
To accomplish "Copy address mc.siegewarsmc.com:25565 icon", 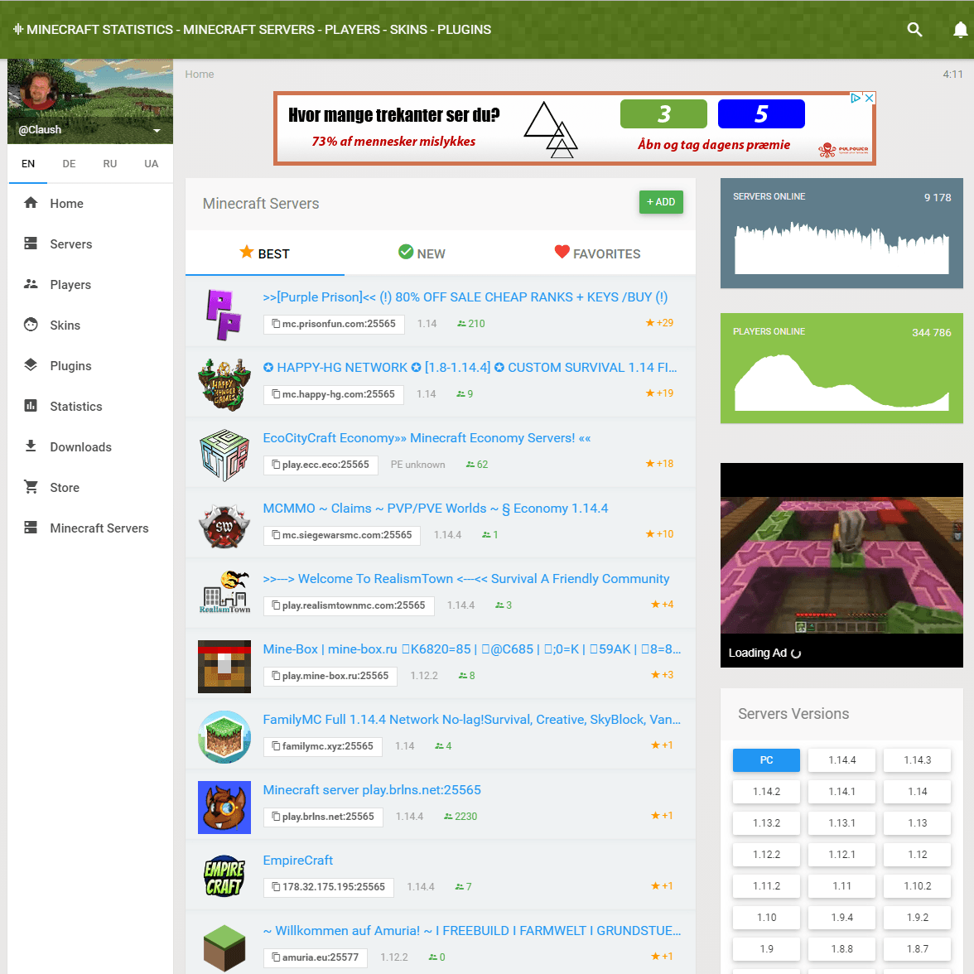I will tap(276, 534).
